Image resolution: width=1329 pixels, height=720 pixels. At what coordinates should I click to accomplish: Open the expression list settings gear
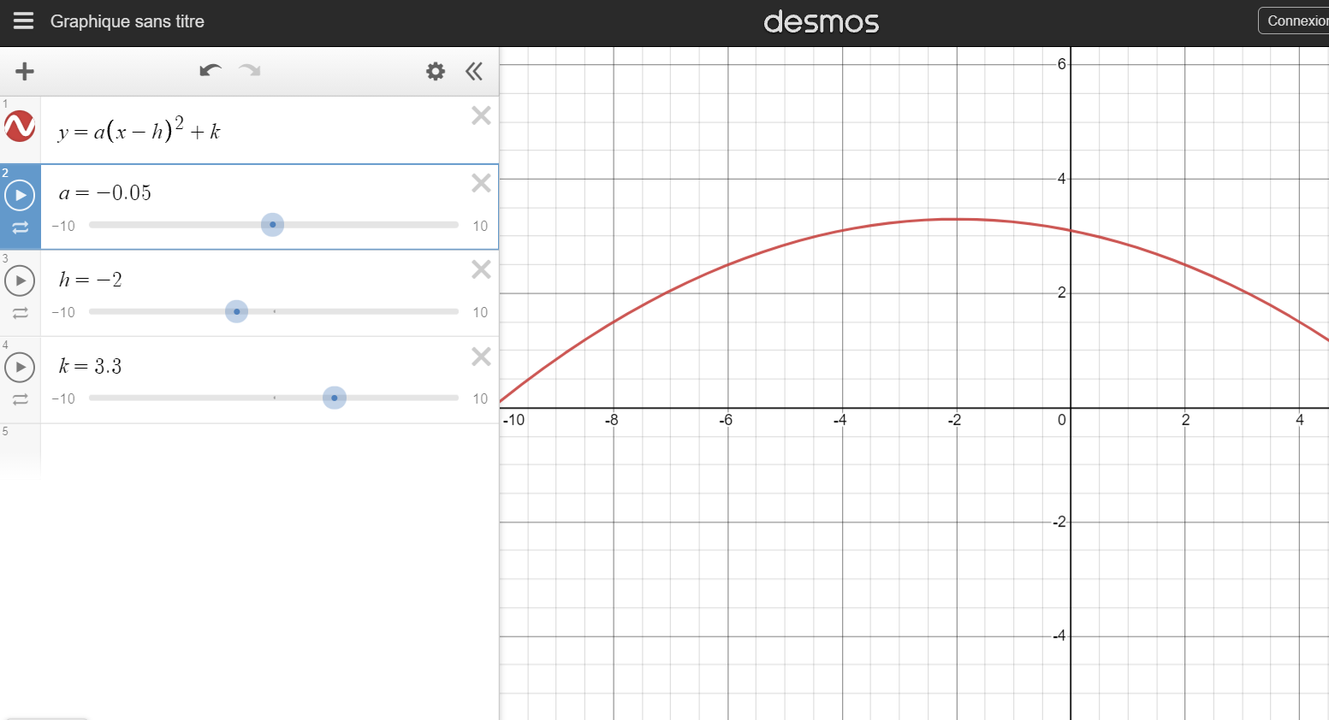point(436,71)
